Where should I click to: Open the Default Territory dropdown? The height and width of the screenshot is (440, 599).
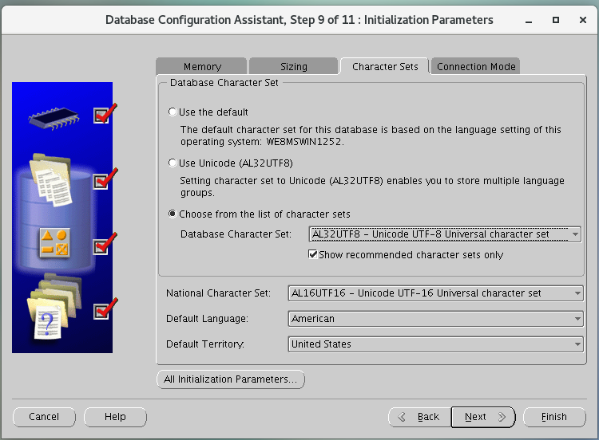(x=436, y=344)
